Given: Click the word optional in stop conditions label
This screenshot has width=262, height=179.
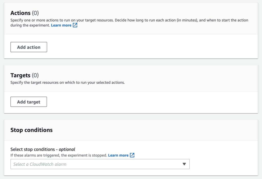Looking at the screenshot, I should pyautogui.click(x=67, y=149).
